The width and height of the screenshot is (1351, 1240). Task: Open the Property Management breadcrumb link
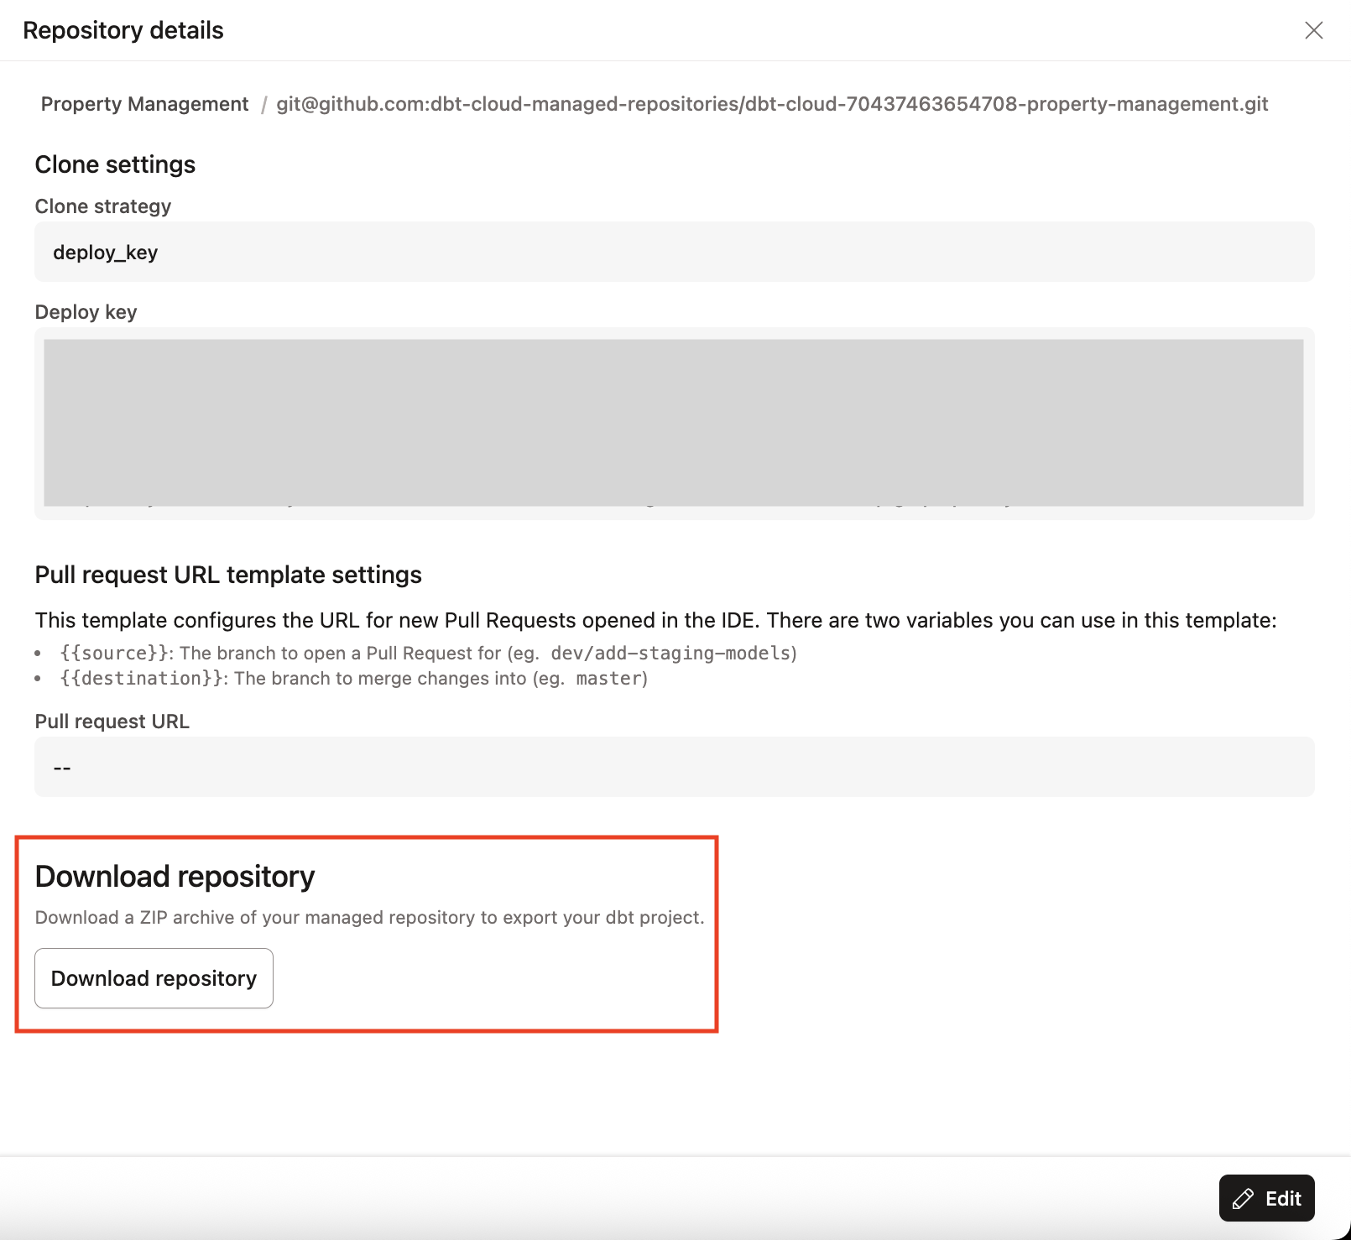click(x=143, y=104)
